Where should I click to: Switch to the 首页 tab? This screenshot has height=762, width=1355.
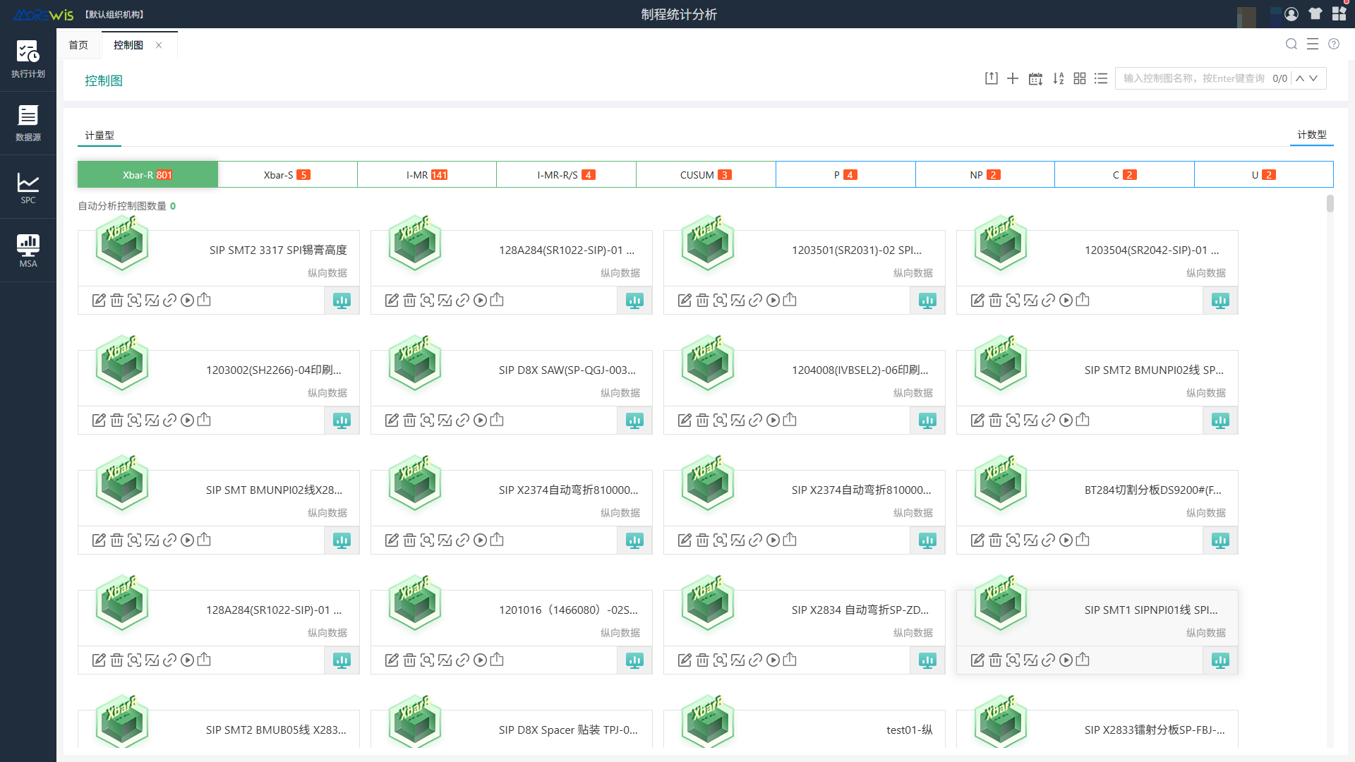point(78,45)
